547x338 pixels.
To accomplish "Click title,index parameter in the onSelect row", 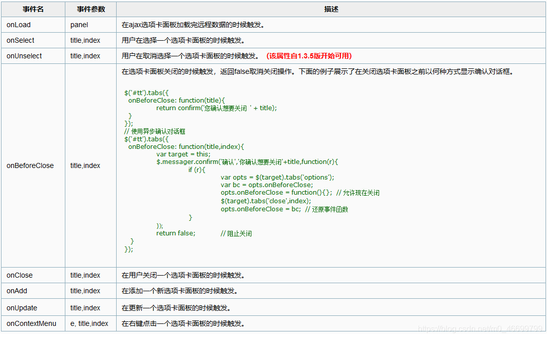I will pos(85,41).
